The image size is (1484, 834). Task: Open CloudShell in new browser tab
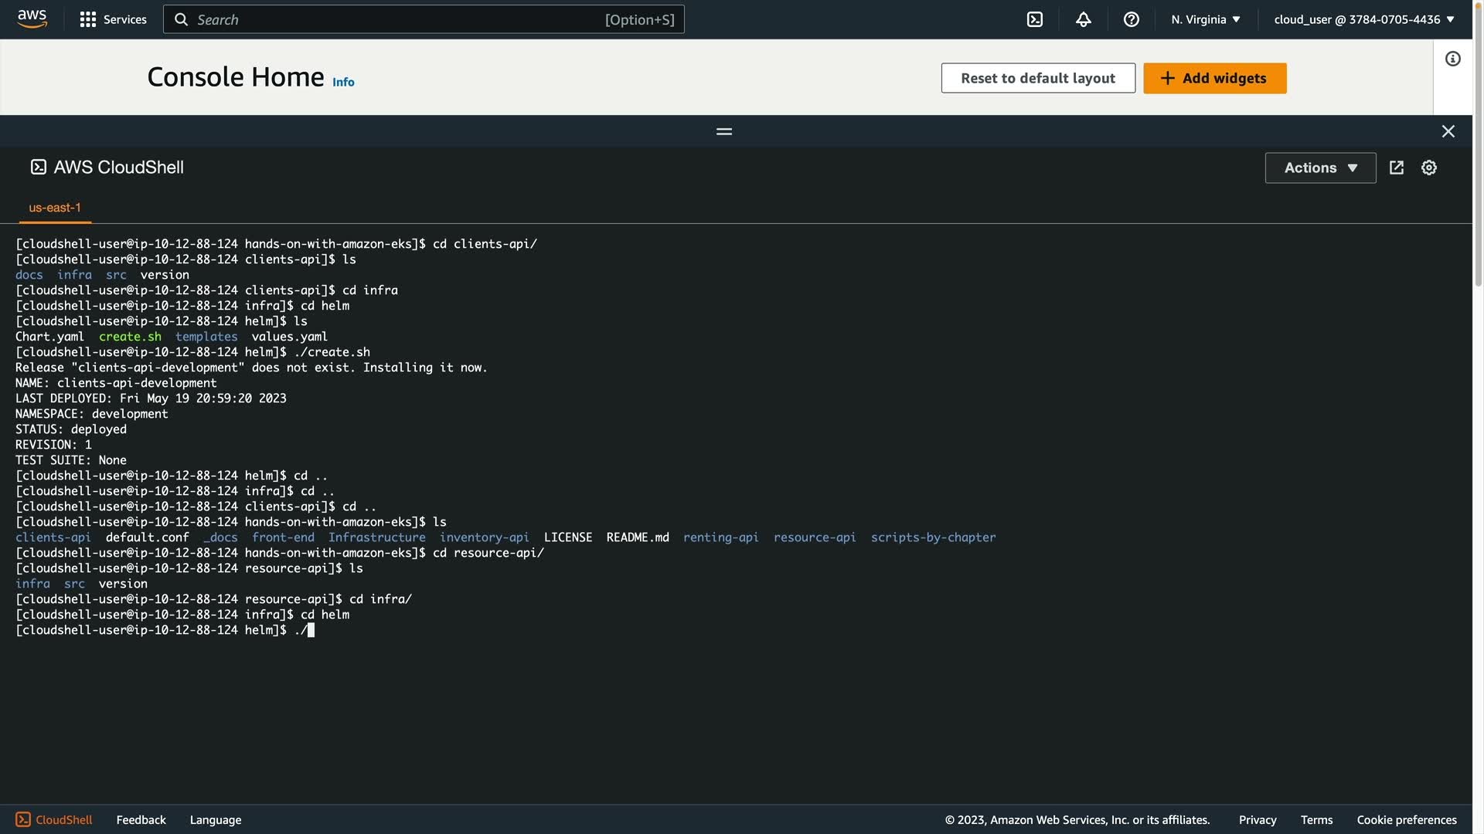pyautogui.click(x=1396, y=168)
